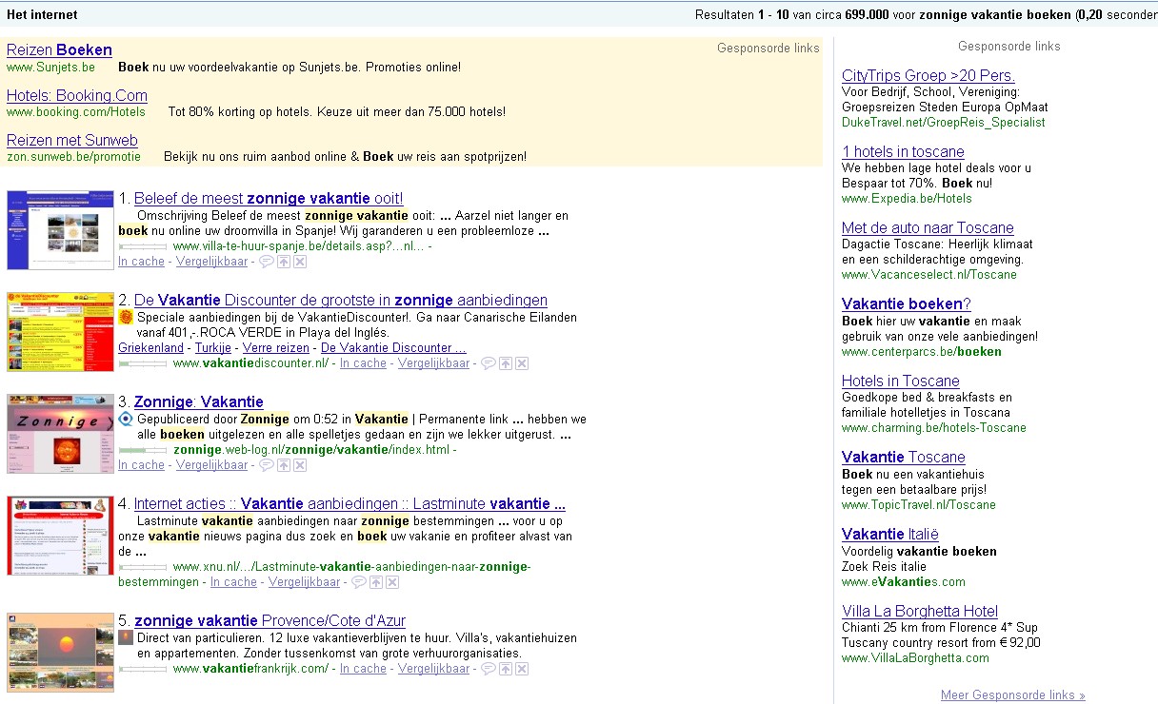The height and width of the screenshot is (704, 1158).
Task: View In cache for vakantiediscounter.nl result
Action: tap(363, 363)
